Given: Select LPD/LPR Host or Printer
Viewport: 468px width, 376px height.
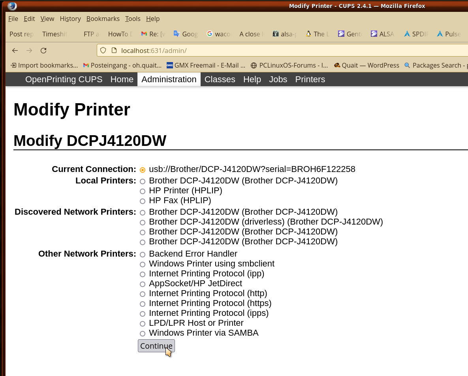Looking at the screenshot, I should click(143, 324).
